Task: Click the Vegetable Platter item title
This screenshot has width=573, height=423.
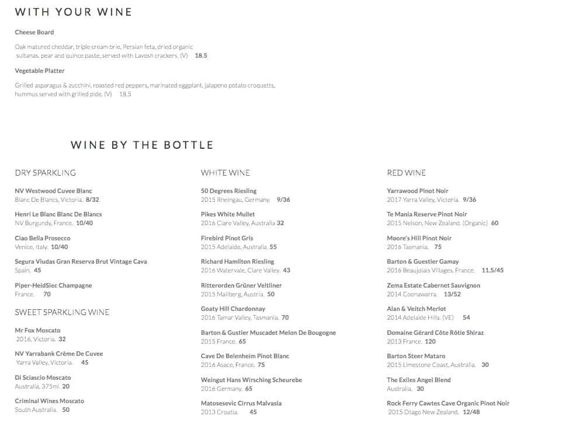Action: (x=40, y=71)
